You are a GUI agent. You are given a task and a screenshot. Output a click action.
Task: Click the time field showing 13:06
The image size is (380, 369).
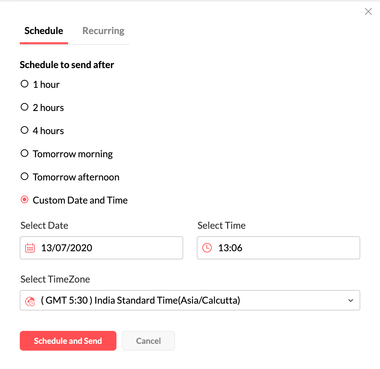click(x=278, y=248)
